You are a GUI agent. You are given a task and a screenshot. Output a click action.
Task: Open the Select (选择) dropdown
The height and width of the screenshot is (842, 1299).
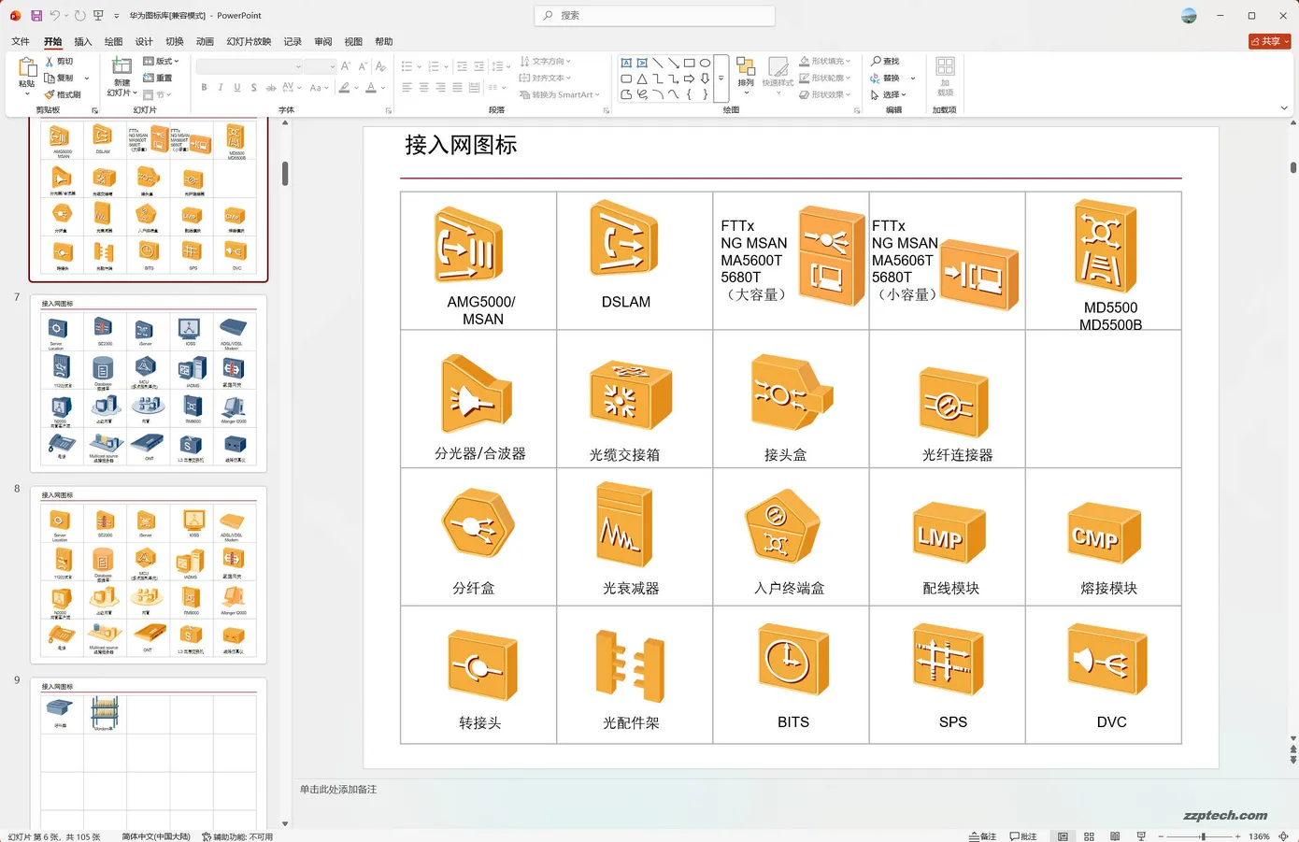click(x=888, y=94)
